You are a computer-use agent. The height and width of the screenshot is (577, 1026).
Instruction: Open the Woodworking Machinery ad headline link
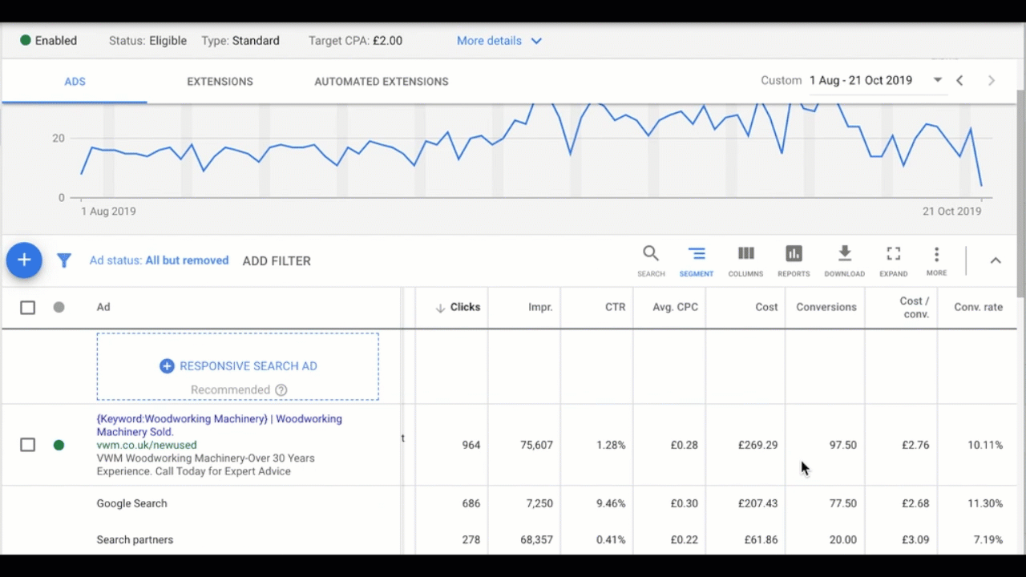pos(220,426)
